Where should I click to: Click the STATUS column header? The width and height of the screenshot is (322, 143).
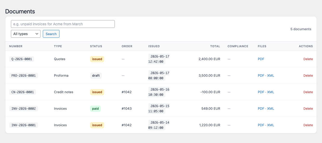96,46
